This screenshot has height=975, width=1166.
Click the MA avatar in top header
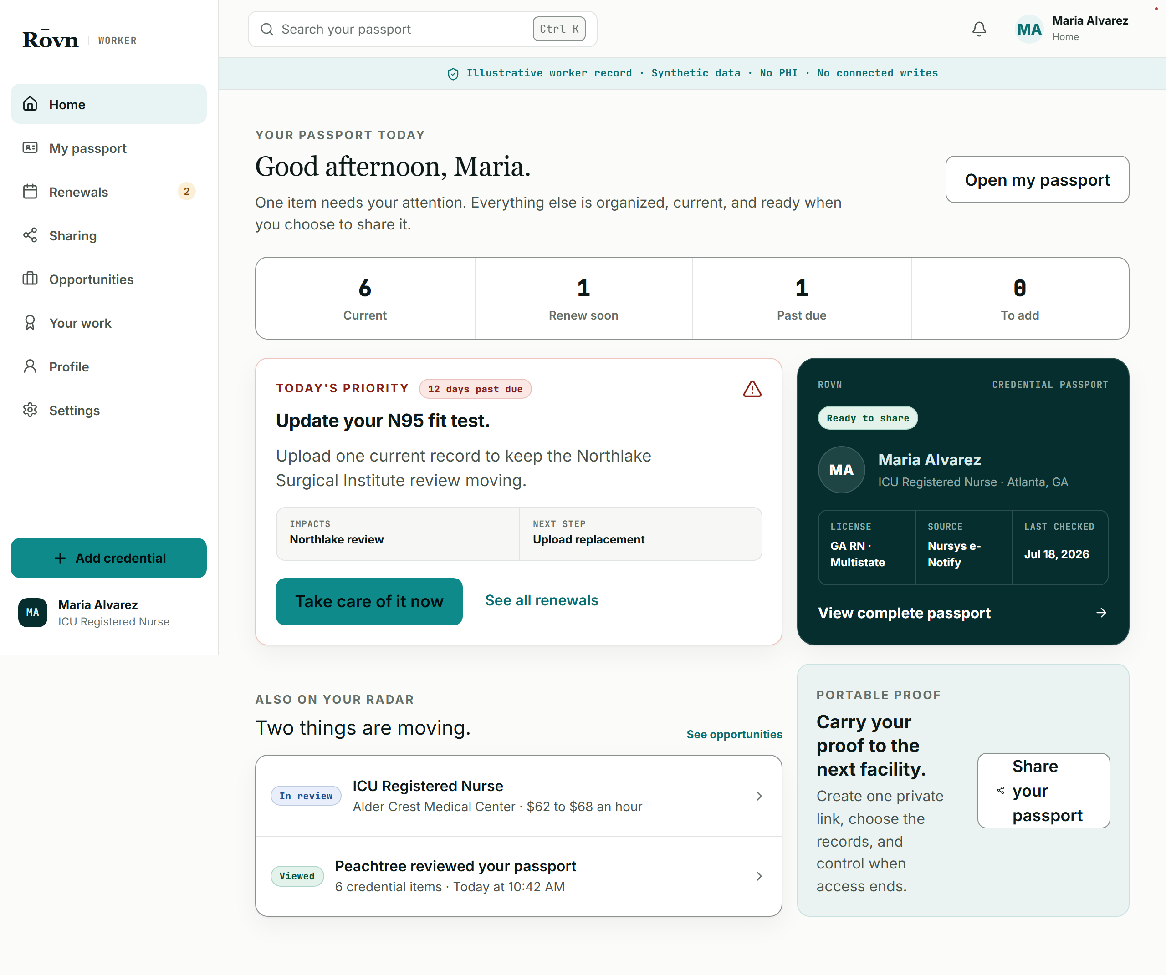point(1029,30)
